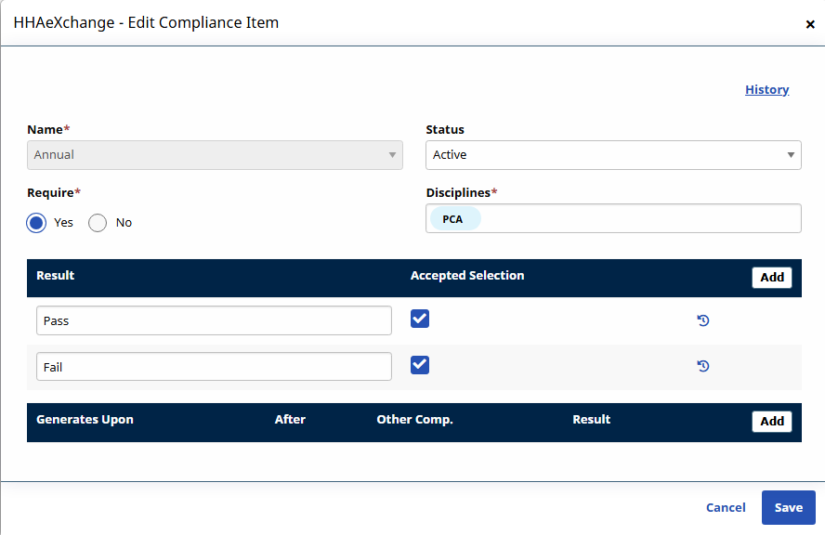The width and height of the screenshot is (825, 535).
Task: Add a new row in the Result section
Action: pos(772,277)
